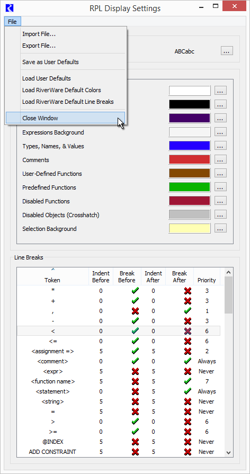Click Indent Before value for <expr>

tap(101, 371)
